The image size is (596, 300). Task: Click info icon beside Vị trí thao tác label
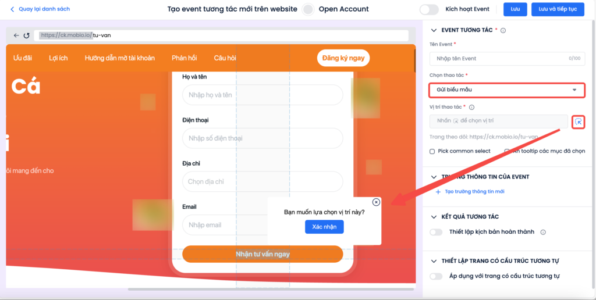point(471,108)
